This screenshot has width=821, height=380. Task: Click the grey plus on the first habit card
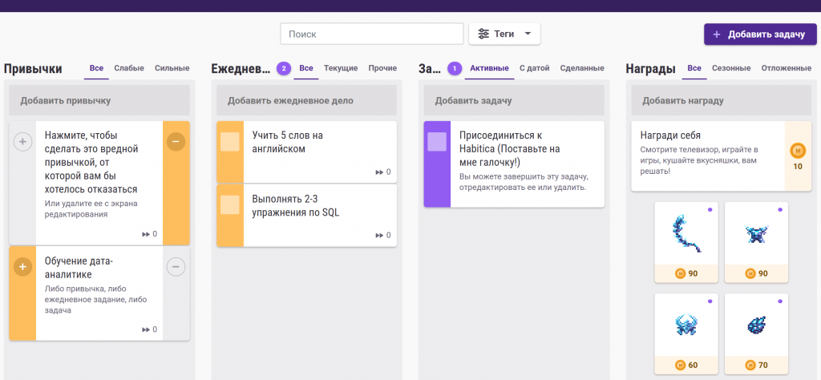22,141
